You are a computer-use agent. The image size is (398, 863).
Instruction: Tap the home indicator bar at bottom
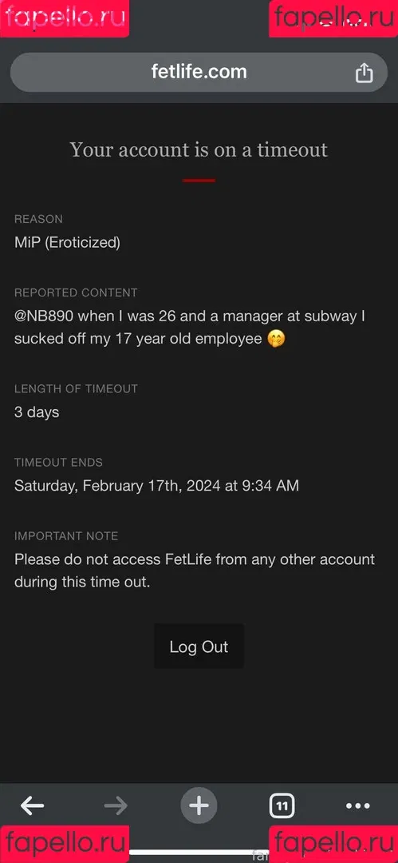click(199, 853)
